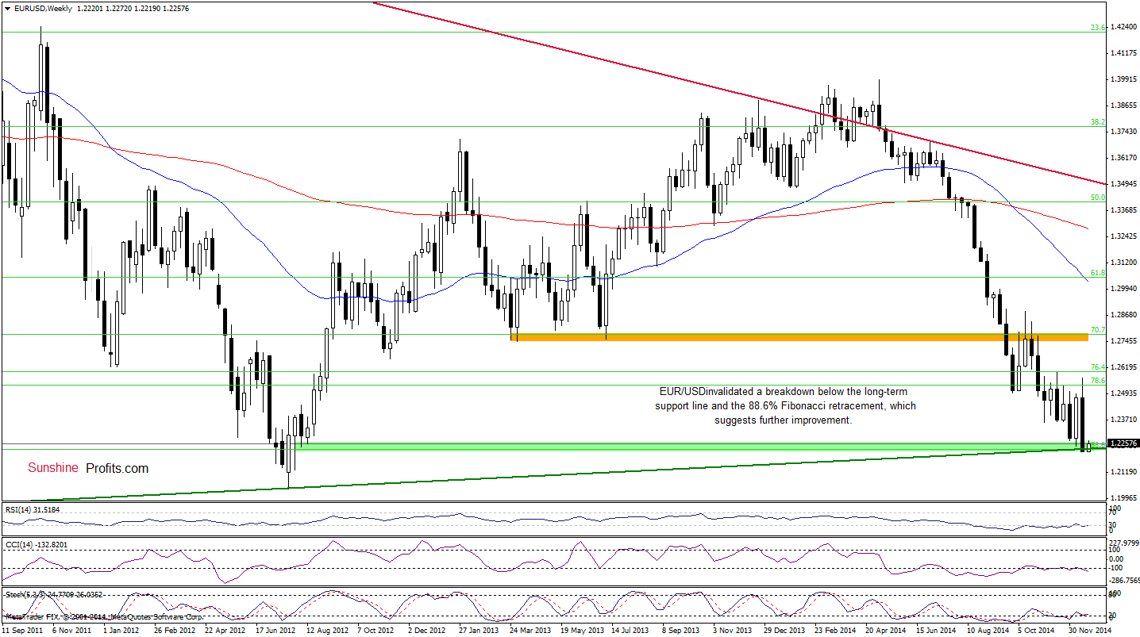Click the -286.7569 CCI scale value

[1124, 580]
